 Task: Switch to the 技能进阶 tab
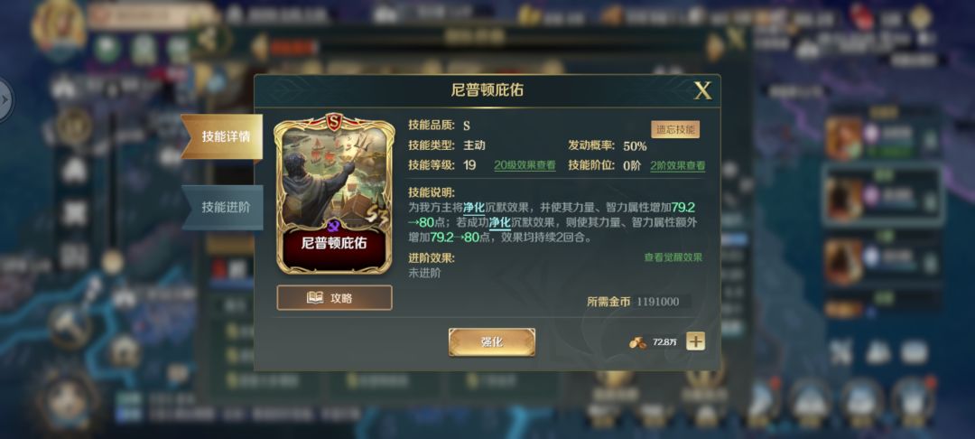point(223,208)
